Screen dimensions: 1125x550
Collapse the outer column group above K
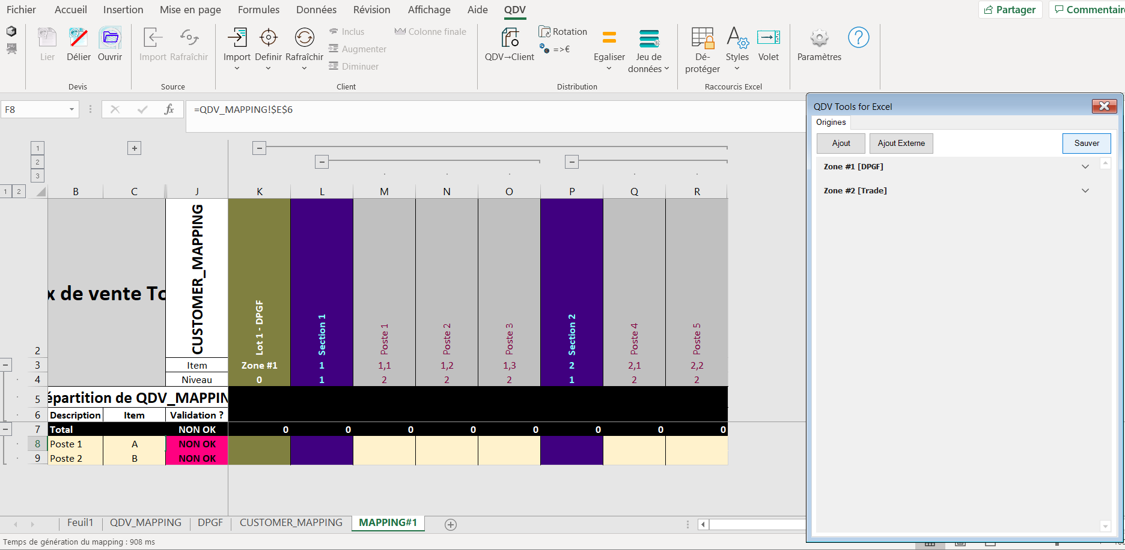coord(259,148)
